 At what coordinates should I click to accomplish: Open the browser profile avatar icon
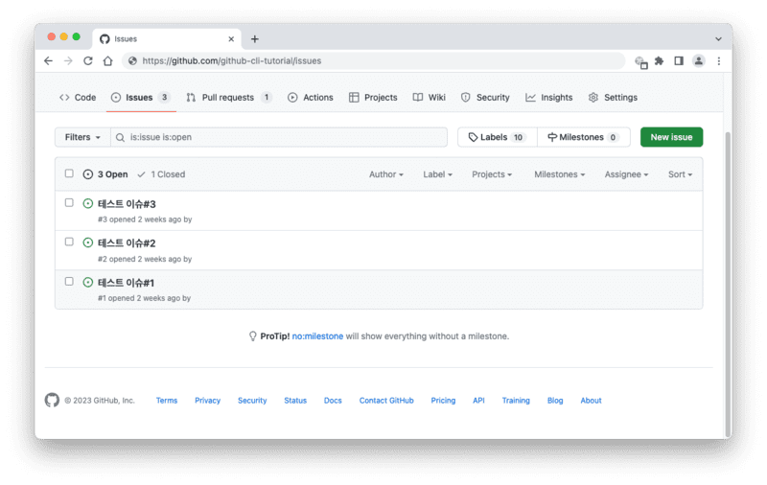699,60
